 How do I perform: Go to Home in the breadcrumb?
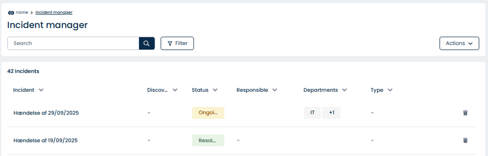coord(22,12)
